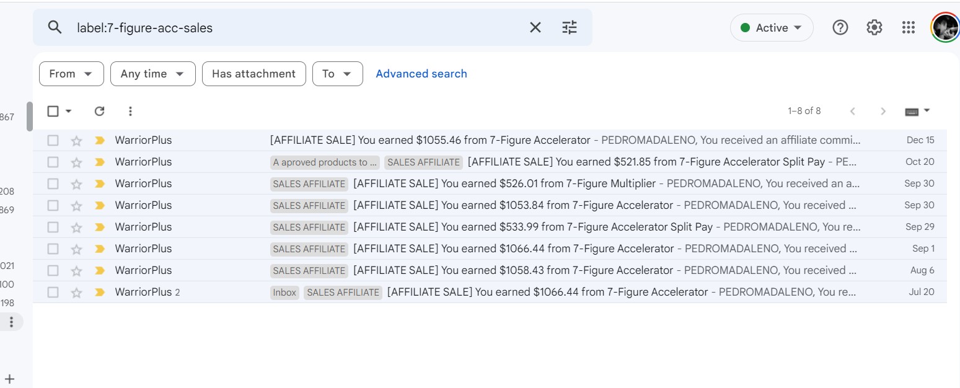960x388 pixels.
Task: Click SALES AFFILIATE label on Oct 20 email
Action: (x=423, y=162)
